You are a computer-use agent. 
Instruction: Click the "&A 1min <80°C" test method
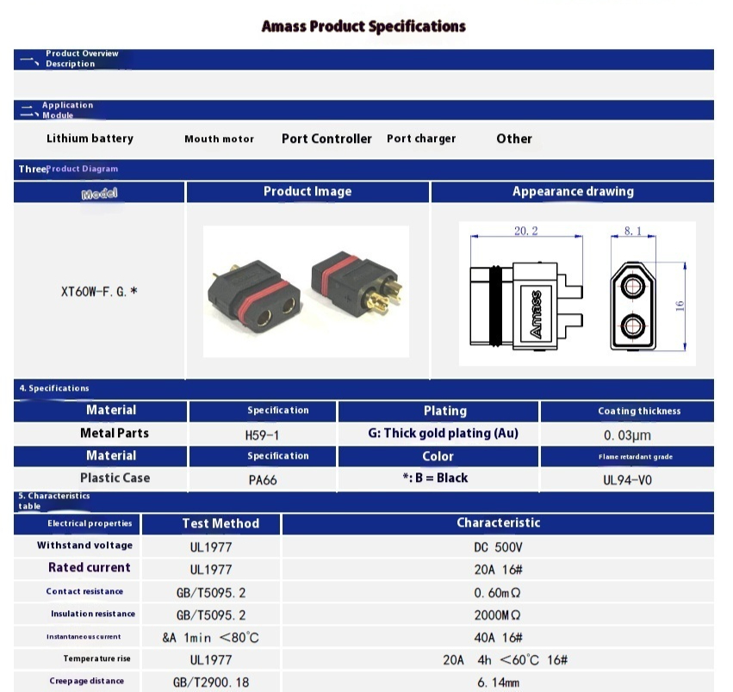pos(210,637)
